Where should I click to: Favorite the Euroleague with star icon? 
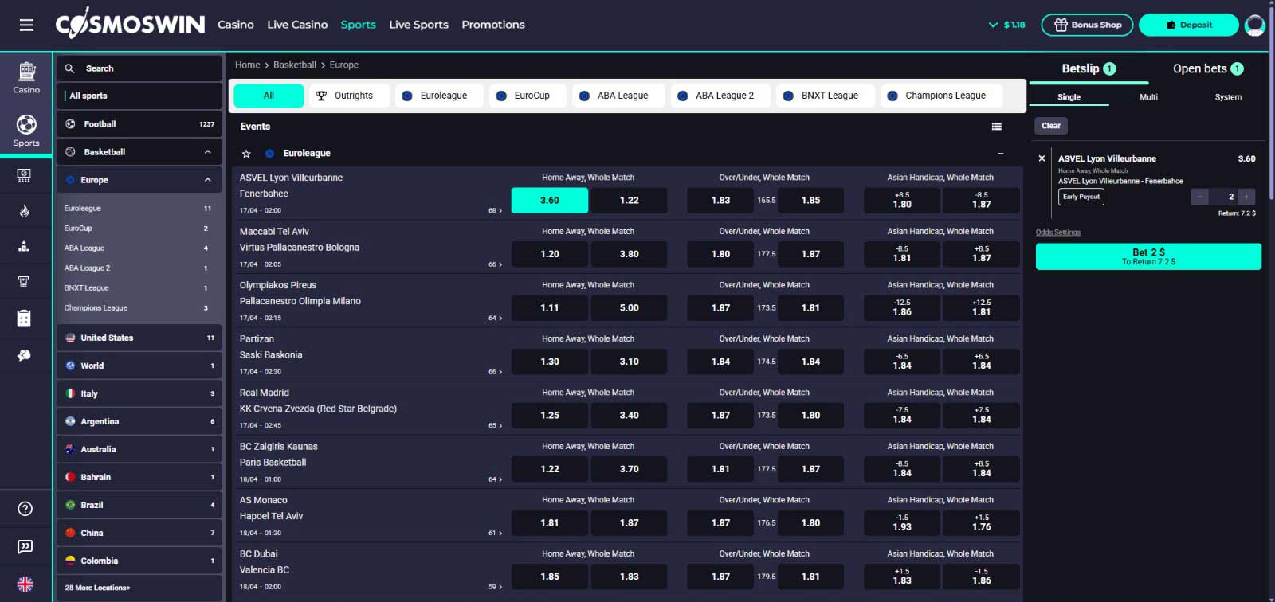(246, 154)
